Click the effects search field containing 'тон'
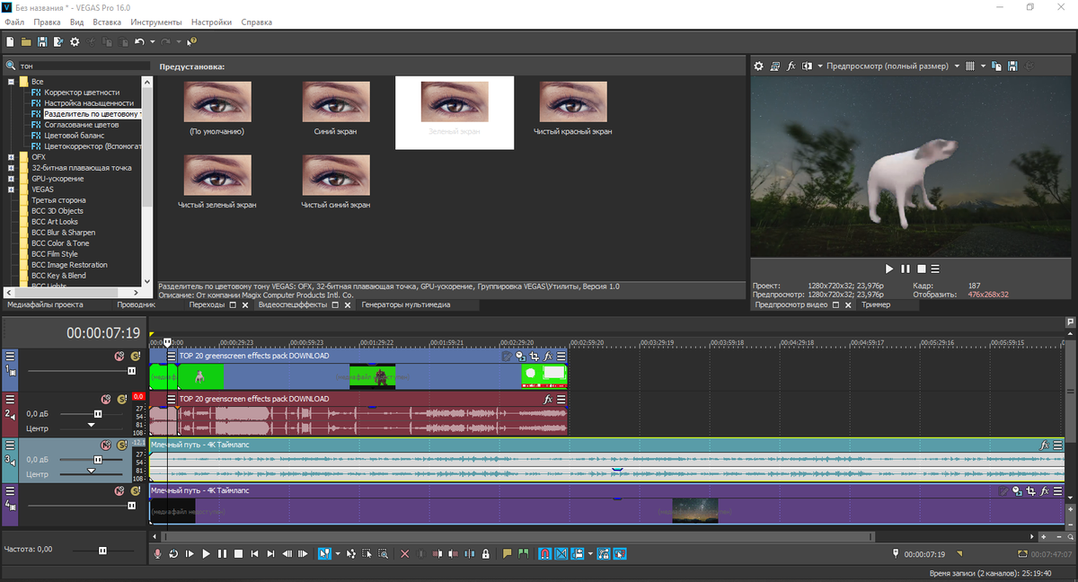 point(84,66)
